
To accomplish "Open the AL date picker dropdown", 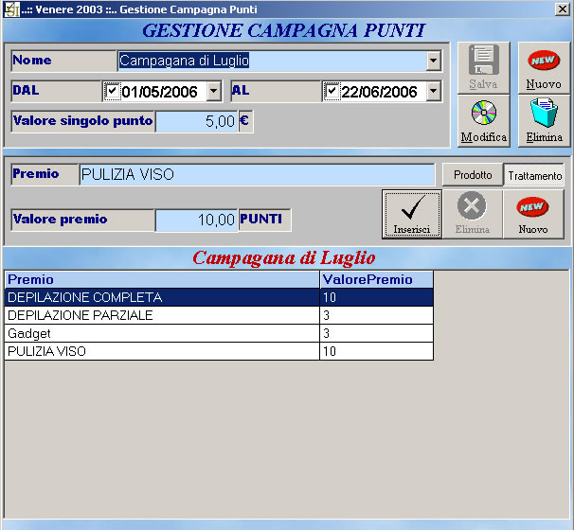I will (434, 91).
